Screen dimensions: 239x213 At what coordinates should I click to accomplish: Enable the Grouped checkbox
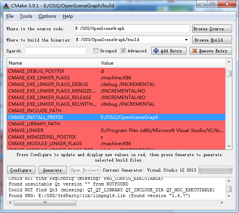[x=96, y=51]
